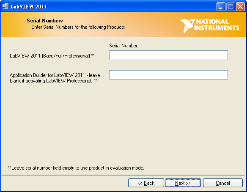
Task: Cancel the LabVIEW 2011 installer
Action: click(223, 183)
